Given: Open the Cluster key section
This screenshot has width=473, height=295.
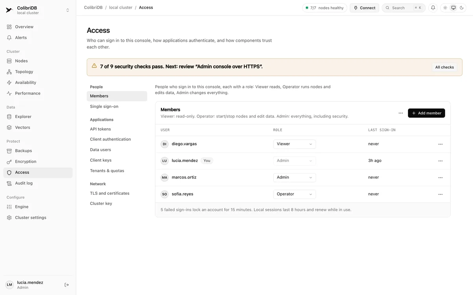Looking at the screenshot, I should point(117,204).
